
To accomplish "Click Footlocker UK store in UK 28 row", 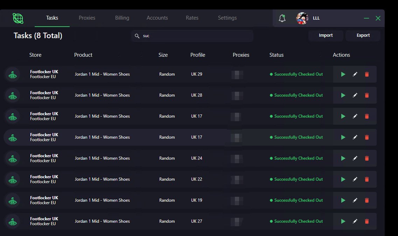I will pos(44,93).
